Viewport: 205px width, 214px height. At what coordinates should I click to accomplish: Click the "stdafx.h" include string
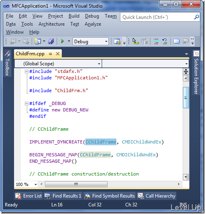click(x=69, y=71)
